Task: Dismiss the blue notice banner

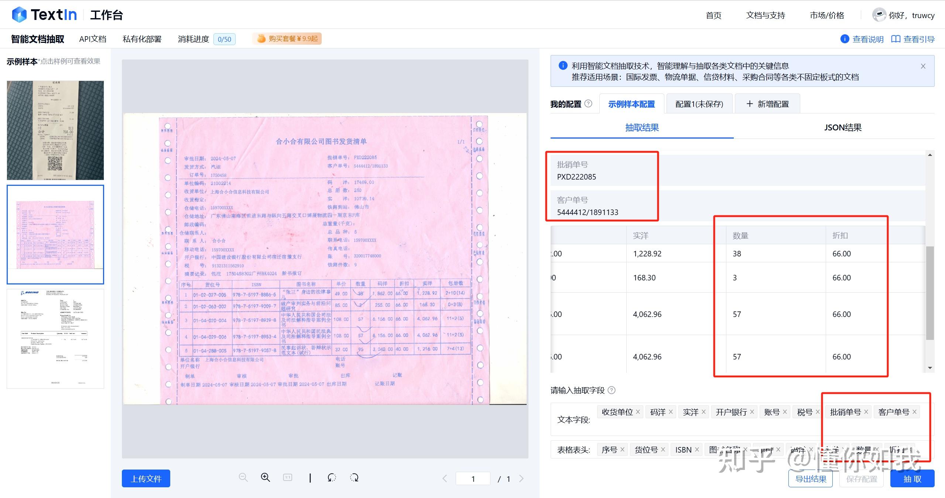Action: (x=922, y=66)
